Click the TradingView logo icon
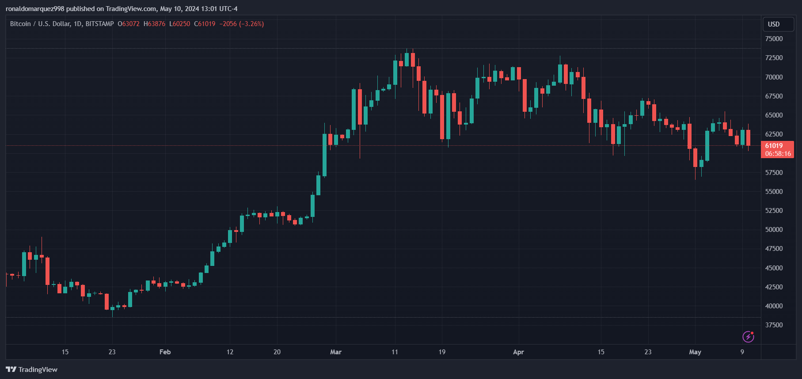Image resolution: width=802 pixels, height=379 pixels. (x=11, y=369)
